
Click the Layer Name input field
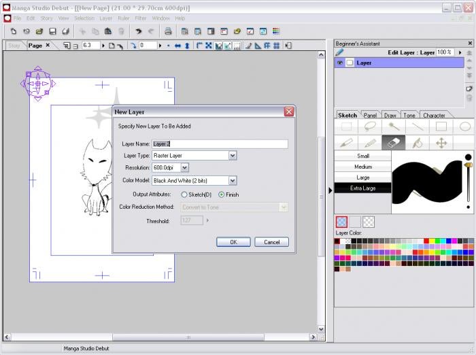coord(220,144)
